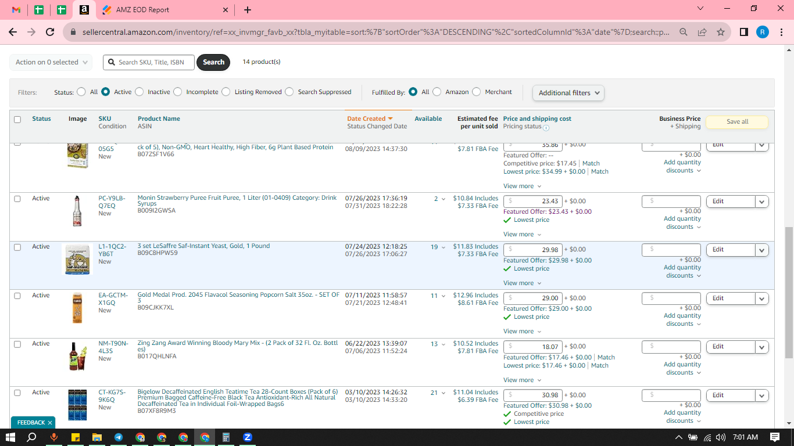Screen dimensions: 794x446
Task: Reload the Seller Central page
Action: coord(50,33)
